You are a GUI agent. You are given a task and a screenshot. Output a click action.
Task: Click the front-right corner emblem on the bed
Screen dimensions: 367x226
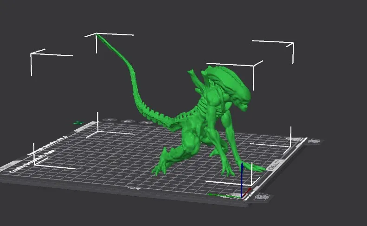click(261, 197)
